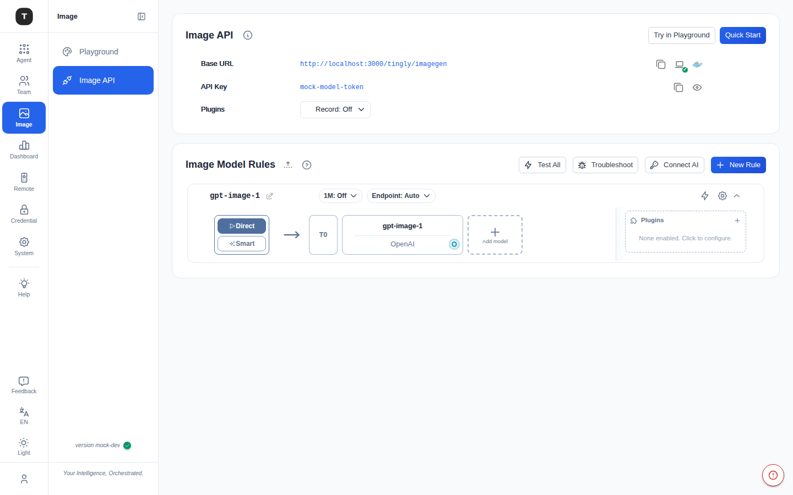Add a plugin with the plus icon
793x495 pixels.
pos(737,221)
